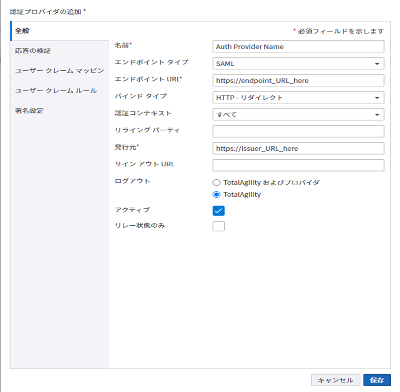Click the empty サイン アウト URL field
This screenshot has height=392, width=400.
[298, 165]
